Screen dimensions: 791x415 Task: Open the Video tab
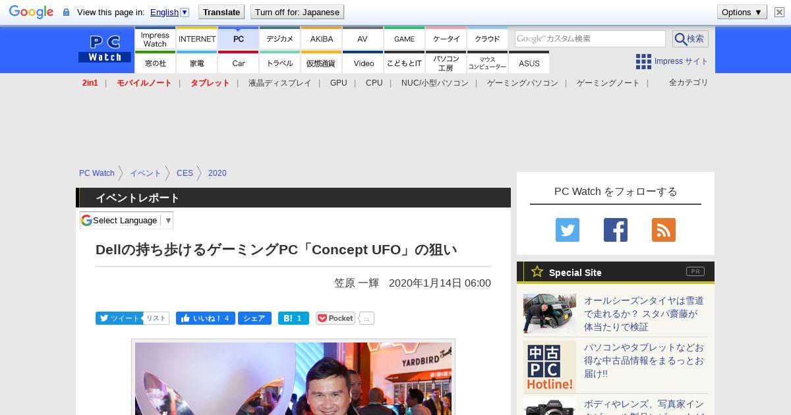tap(363, 63)
